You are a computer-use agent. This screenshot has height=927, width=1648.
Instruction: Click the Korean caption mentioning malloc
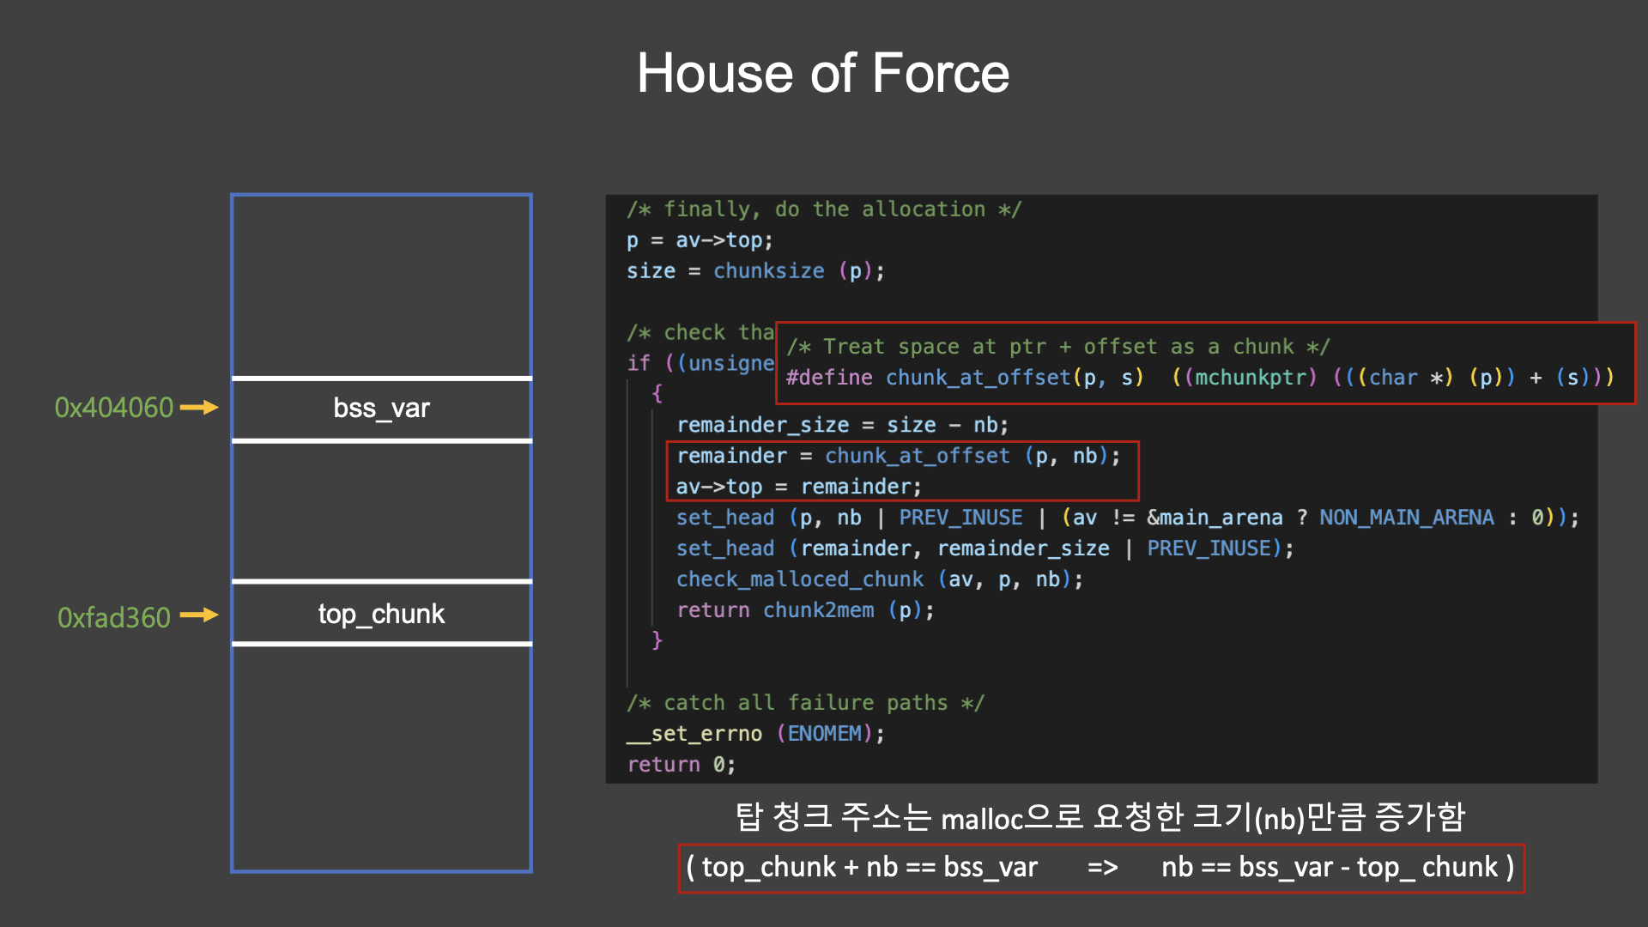(1100, 817)
